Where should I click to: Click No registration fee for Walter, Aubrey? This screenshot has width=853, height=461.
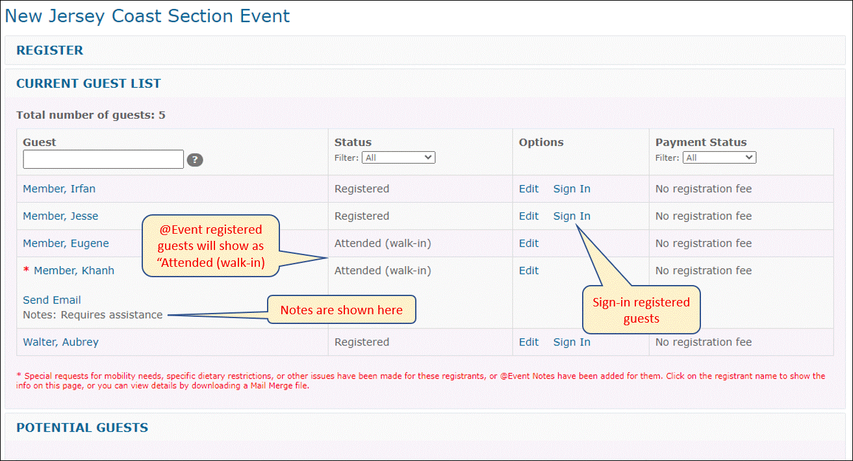(x=704, y=342)
